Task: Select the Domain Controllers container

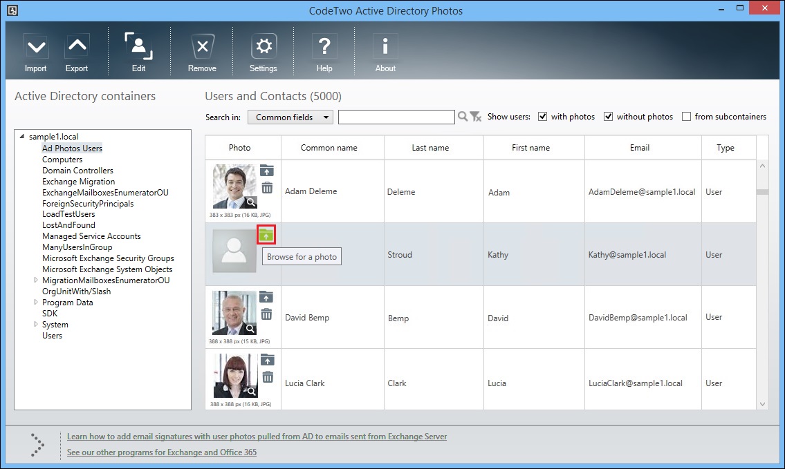Action: 77,171
